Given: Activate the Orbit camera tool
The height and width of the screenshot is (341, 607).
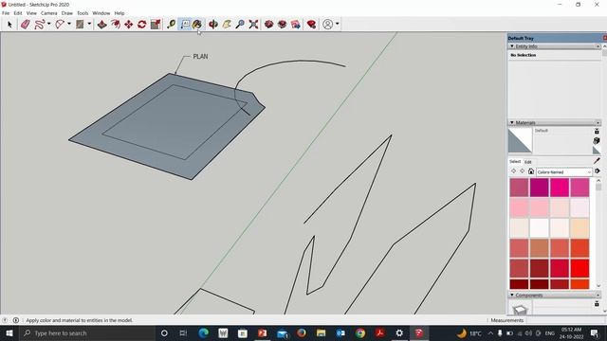Looking at the screenshot, I should (x=212, y=25).
